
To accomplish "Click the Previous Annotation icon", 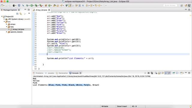I will [91, 5].
